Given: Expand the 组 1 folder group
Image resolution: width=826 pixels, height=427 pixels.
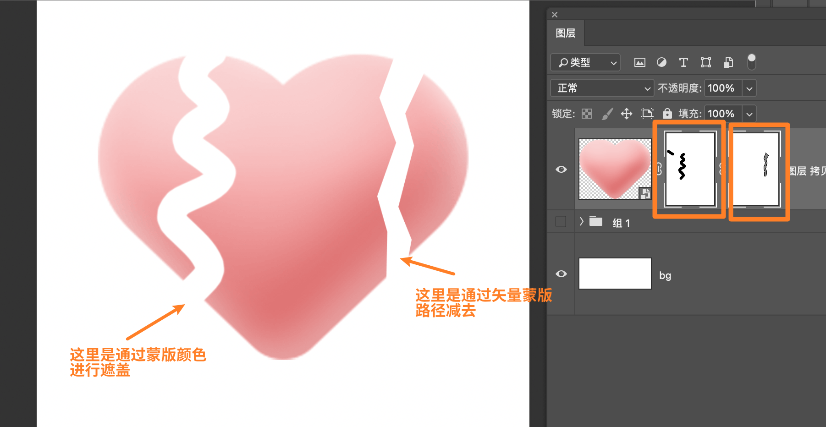Looking at the screenshot, I should coord(581,222).
